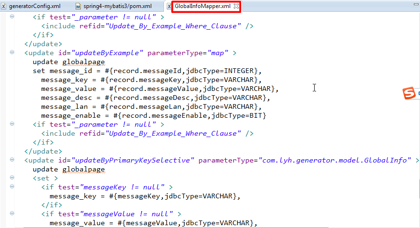The width and height of the screenshot is (420, 228).
Task: Click the message_desc line
Action: click(155, 98)
